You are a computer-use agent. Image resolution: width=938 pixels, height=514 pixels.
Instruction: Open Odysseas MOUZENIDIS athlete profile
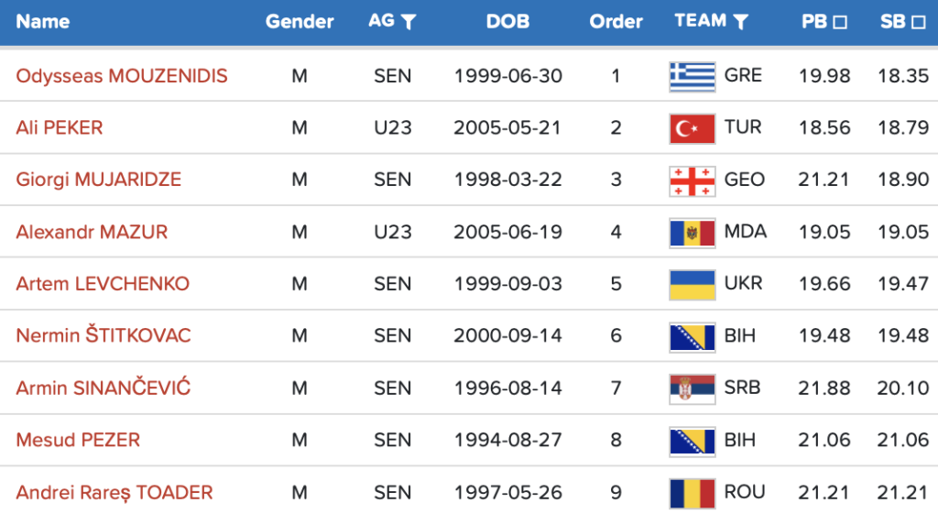coord(122,76)
